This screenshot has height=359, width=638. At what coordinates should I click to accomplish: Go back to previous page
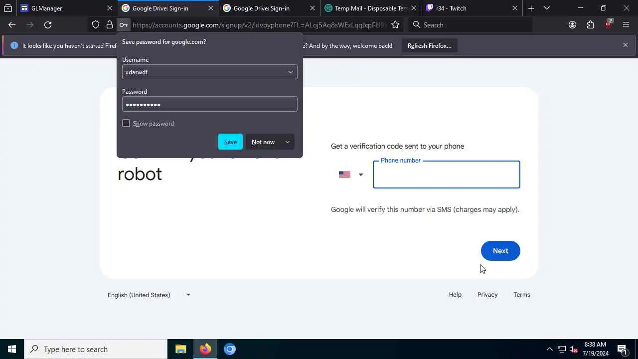(x=12, y=25)
